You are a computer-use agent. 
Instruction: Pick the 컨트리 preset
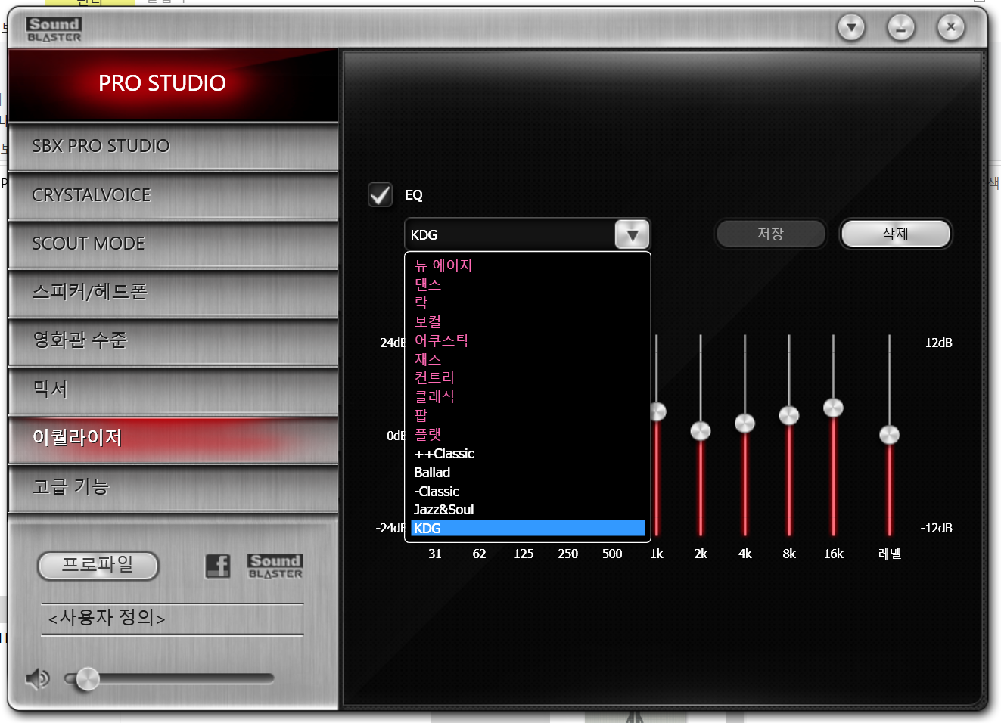(527, 377)
